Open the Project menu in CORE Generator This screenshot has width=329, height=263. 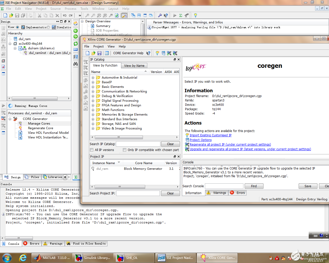(x=98, y=46)
